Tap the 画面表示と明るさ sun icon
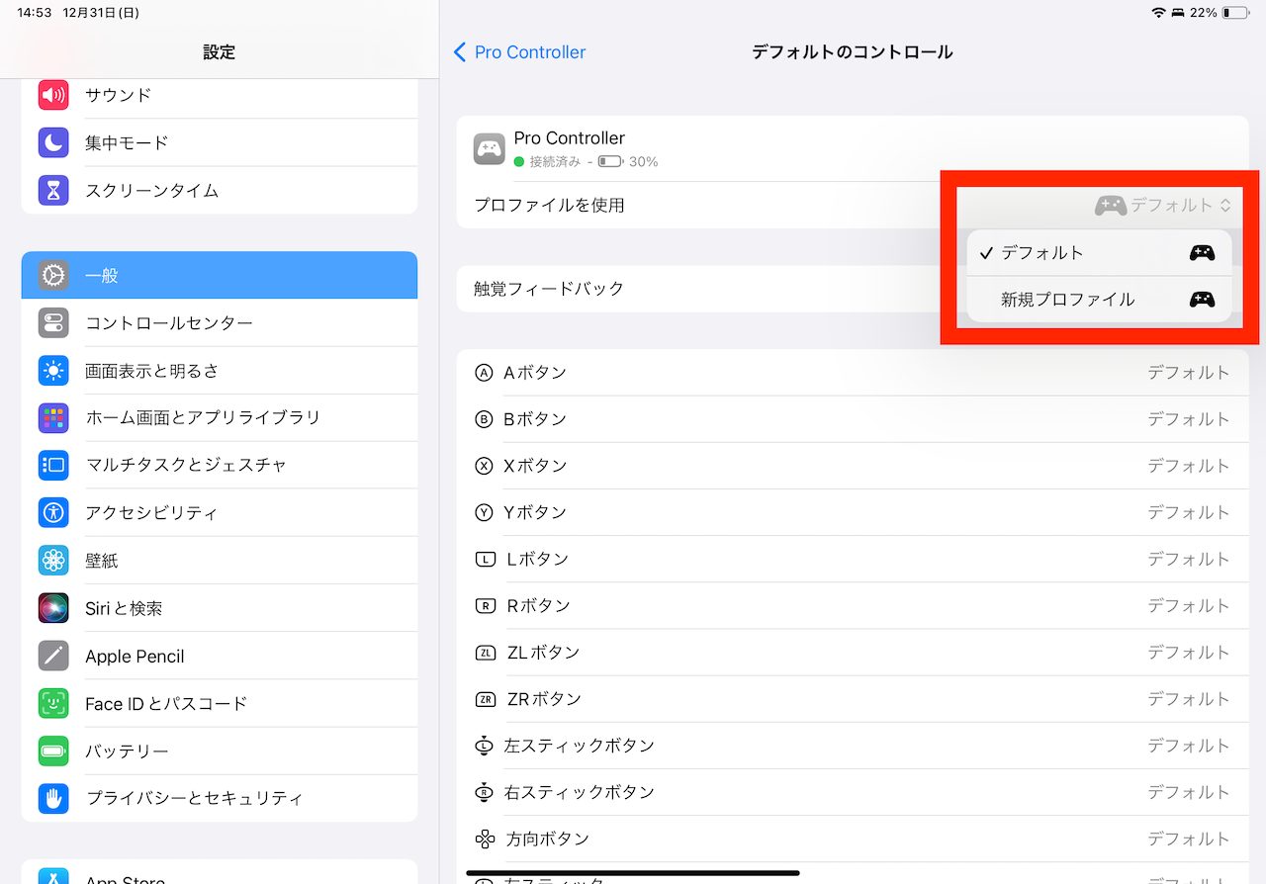This screenshot has width=1266, height=884. coord(53,371)
